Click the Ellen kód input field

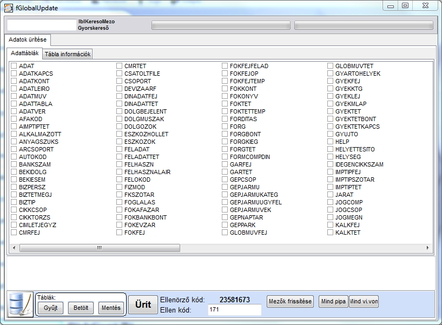[x=235, y=310]
